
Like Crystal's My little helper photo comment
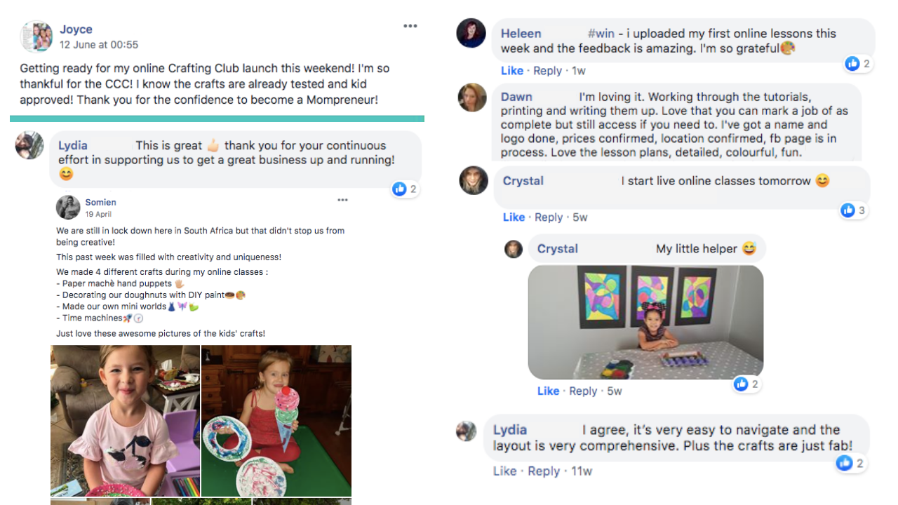click(x=549, y=391)
